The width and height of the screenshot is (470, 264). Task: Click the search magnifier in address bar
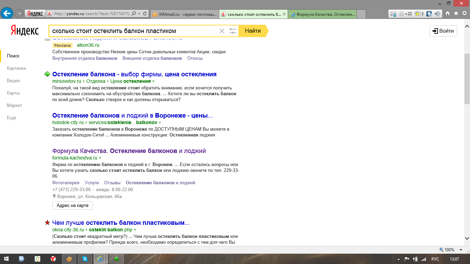coord(133,14)
